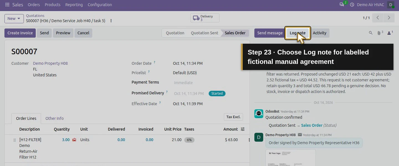Viewport: 399px width, 166px height.
Task: Click the OdooBot avatar in chatter
Action: [x=259, y=114]
